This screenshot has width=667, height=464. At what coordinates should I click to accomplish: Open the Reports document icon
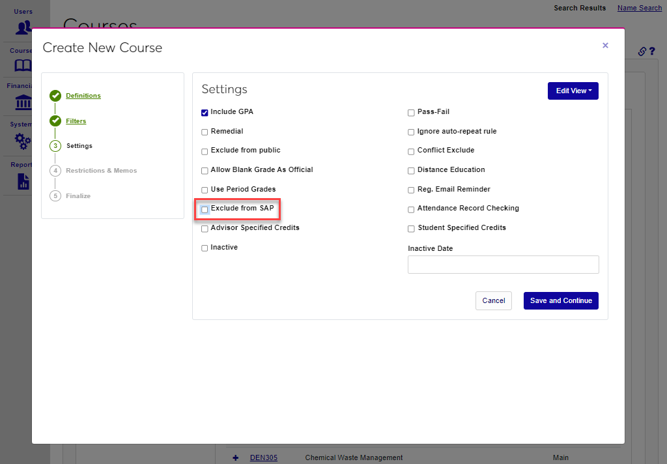(x=23, y=181)
